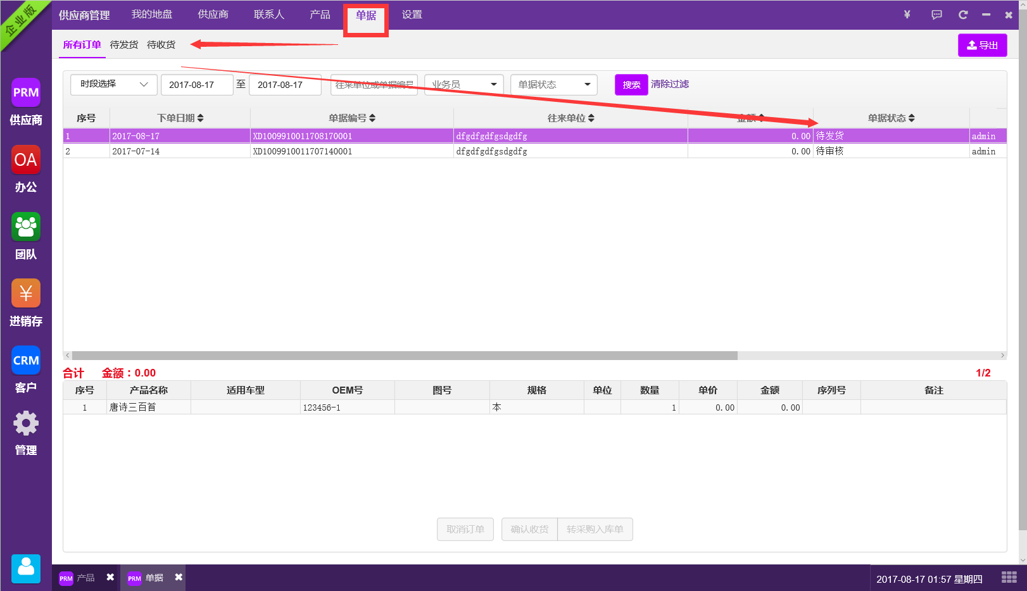Click the start date field 2017-08-17
Screen dimensions: 1027x591
click(x=197, y=85)
